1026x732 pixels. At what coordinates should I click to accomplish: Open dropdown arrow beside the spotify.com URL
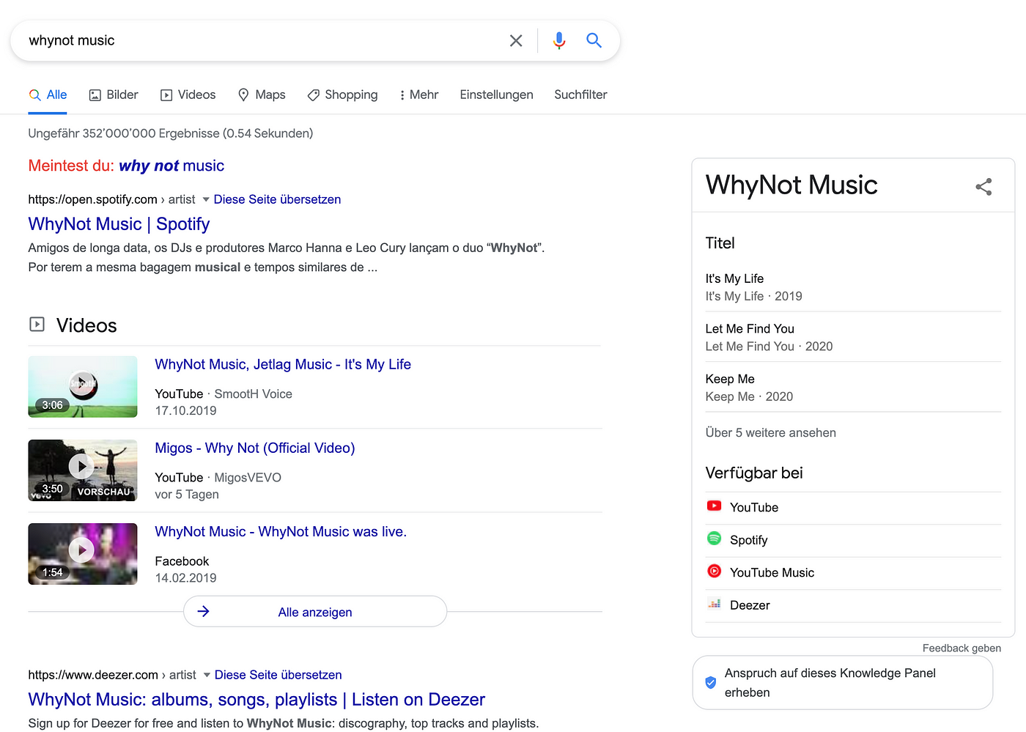[206, 199]
